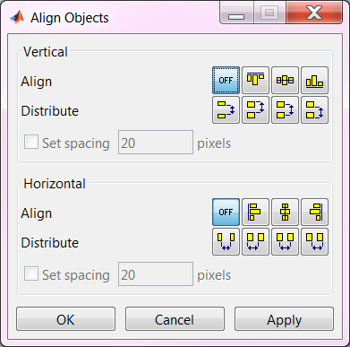This screenshot has width=350, height=347.
Task: Select horizontal align left icon
Action: (x=255, y=212)
